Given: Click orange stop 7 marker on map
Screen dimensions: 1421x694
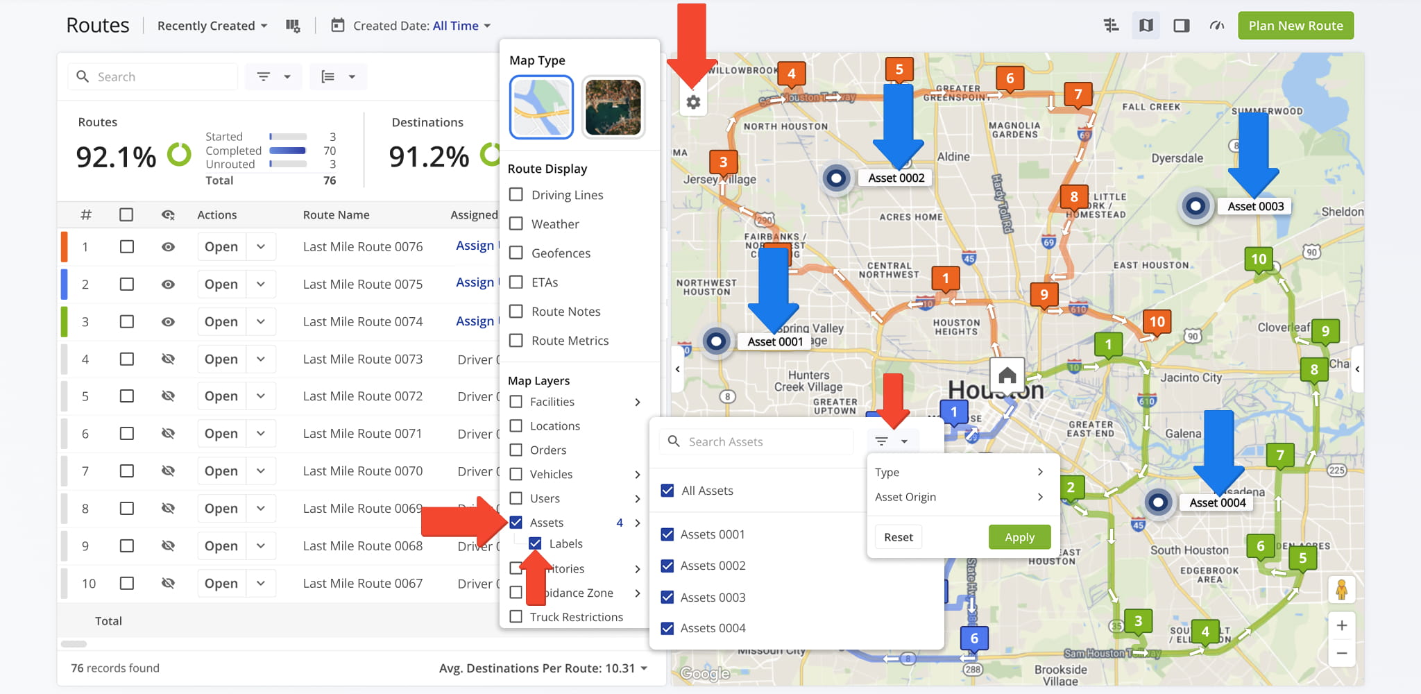Looking at the screenshot, I should (x=1078, y=95).
